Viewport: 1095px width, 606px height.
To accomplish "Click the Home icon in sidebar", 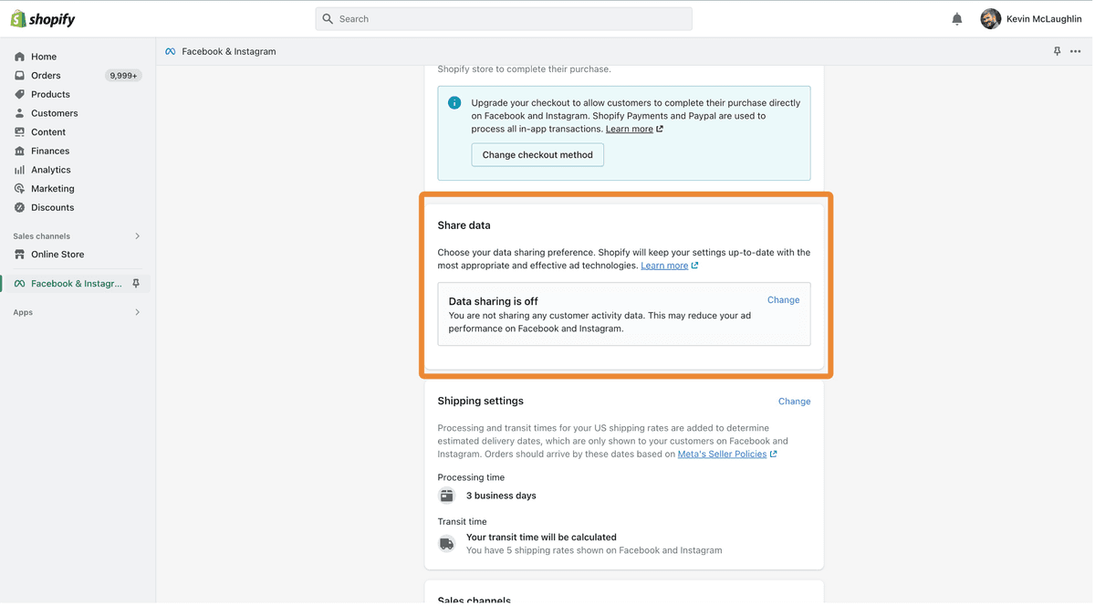I will (20, 57).
